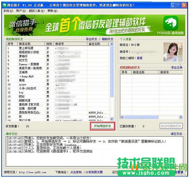Click deleted-friends horizontal scrollbar thumb

point(141,117)
